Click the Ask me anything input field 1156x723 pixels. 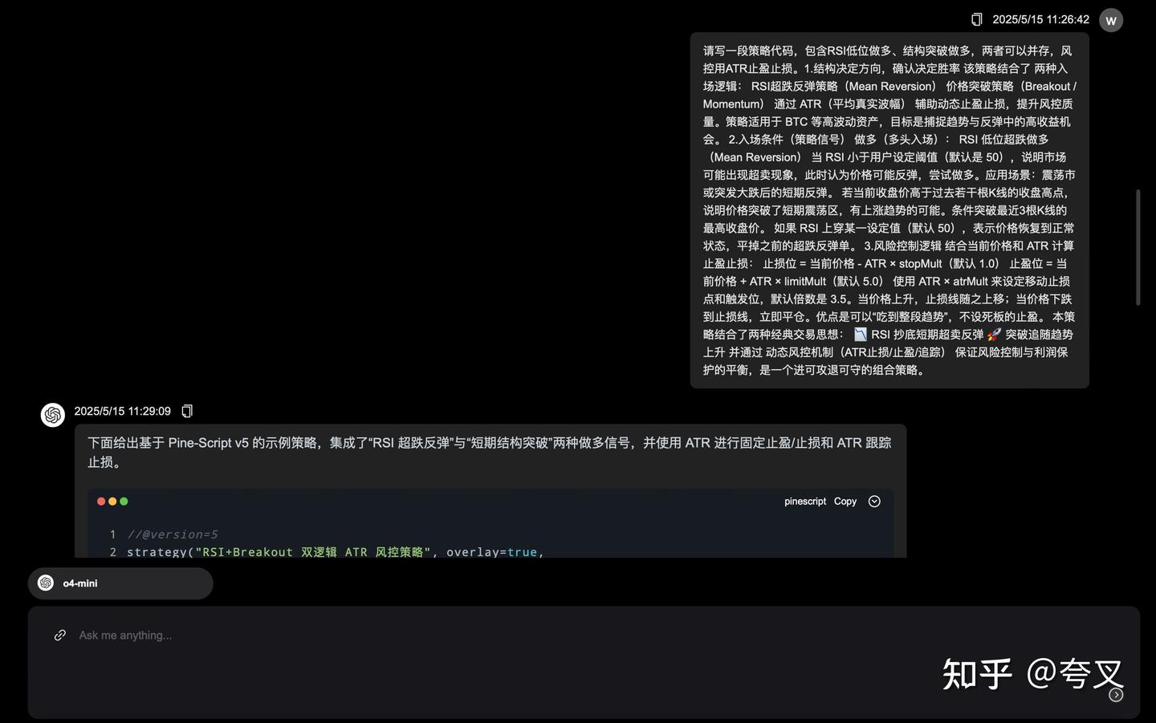tap(321, 634)
